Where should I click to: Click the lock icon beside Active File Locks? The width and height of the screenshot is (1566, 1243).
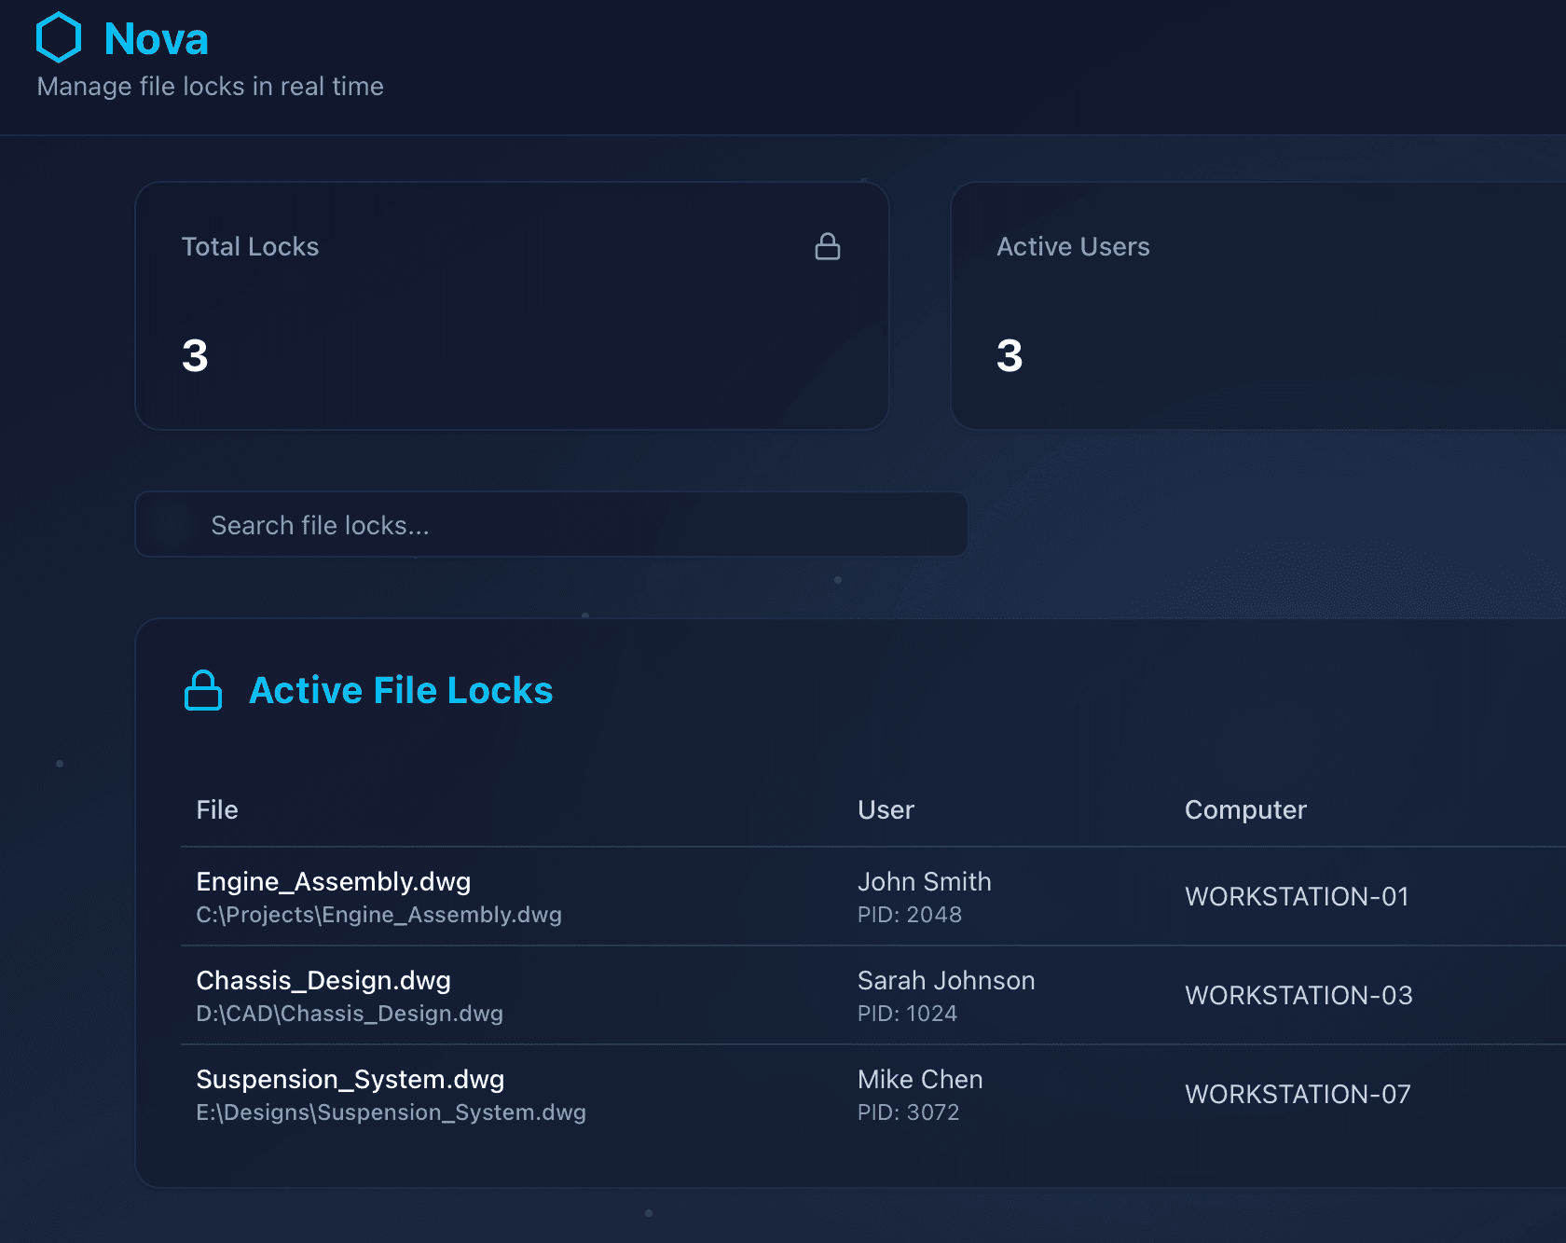point(202,691)
